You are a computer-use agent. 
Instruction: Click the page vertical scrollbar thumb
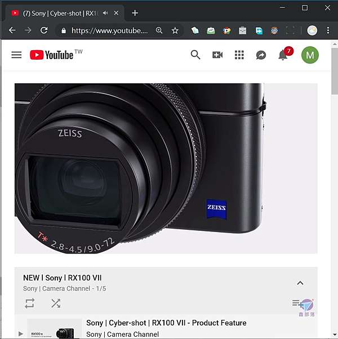point(335,71)
